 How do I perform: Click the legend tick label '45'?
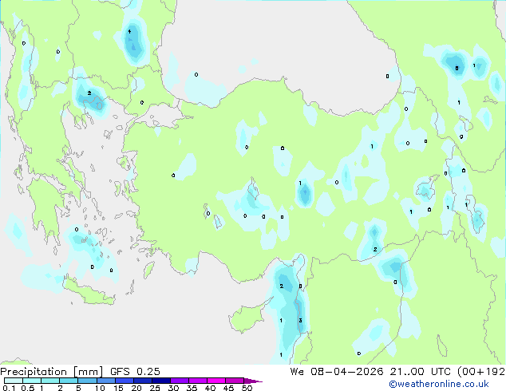click(228, 388)
